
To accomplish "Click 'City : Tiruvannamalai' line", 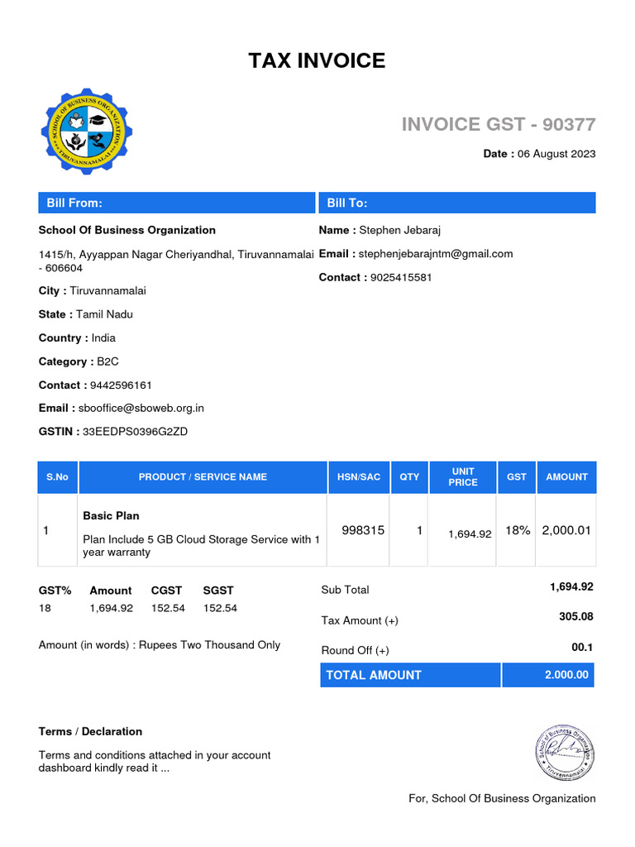I will pos(93,290).
